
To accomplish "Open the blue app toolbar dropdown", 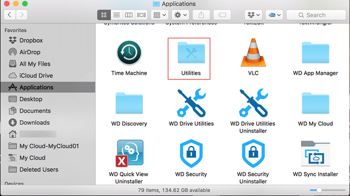I will pos(274,15).
